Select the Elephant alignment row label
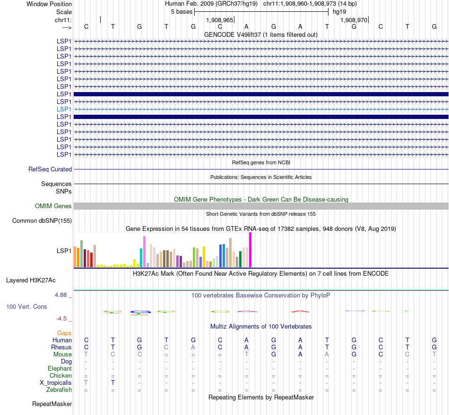The height and width of the screenshot is (415, 449). coord(60,368)
